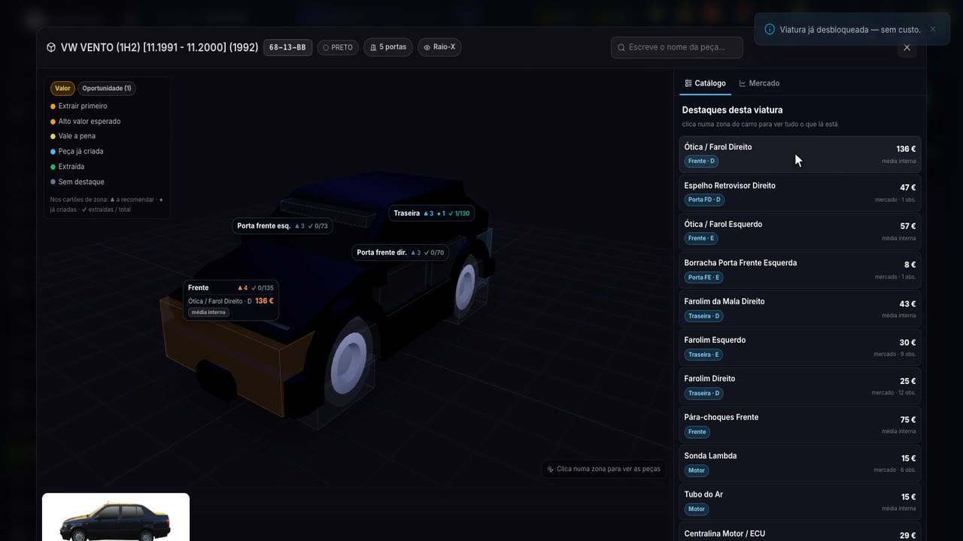Screen dimensions: 963x541
Task: Select Borracha Porta Frente Esquerda item
Action: (800, 270)
